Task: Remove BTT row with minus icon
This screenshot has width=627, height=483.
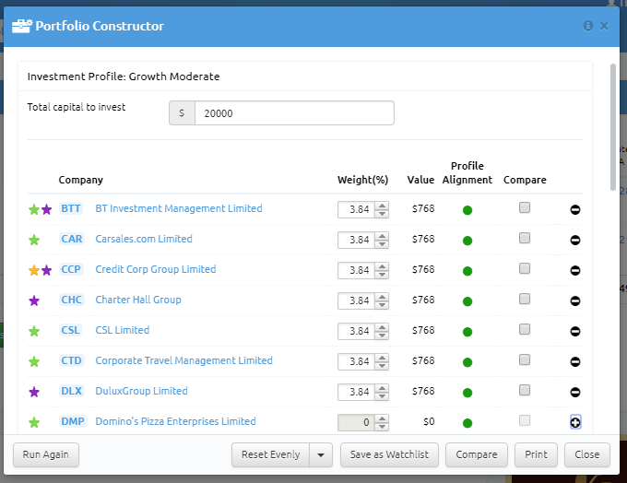Action: point(575,209)
